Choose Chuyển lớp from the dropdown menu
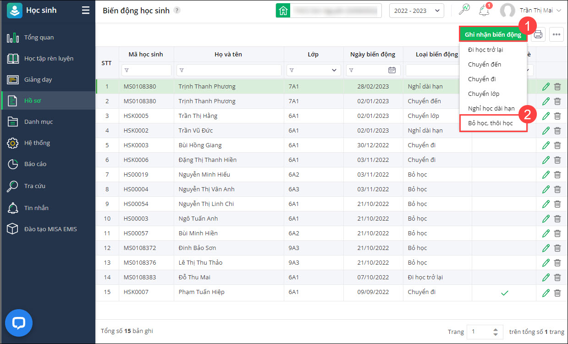This screenshot has height=344, width=568. click(x=484, y=94)
